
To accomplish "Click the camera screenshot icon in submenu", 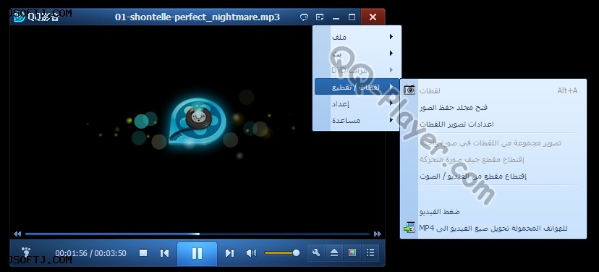I will click(x=409, y=90).
